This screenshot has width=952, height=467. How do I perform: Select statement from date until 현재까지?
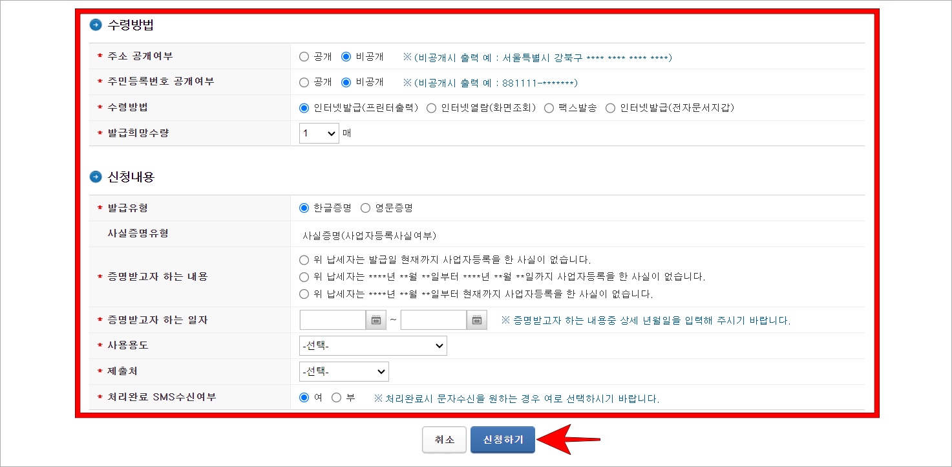304,294
